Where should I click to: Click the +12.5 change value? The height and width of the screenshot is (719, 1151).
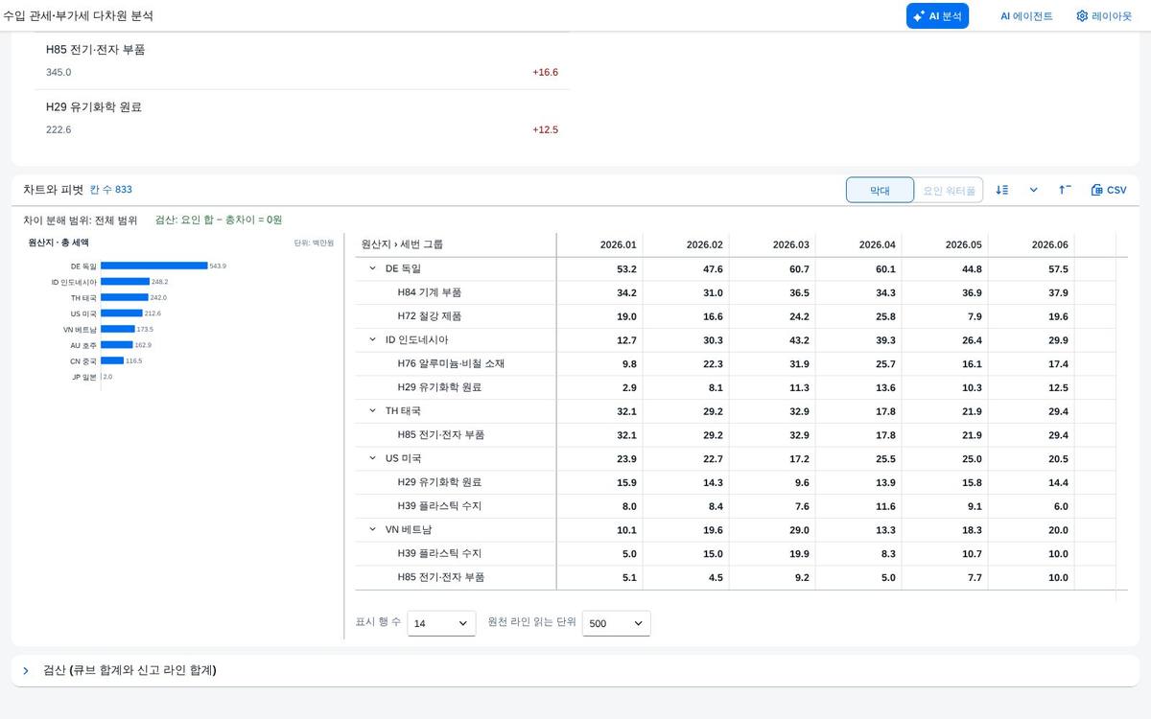pyautogui.click(x=545, y=129)
